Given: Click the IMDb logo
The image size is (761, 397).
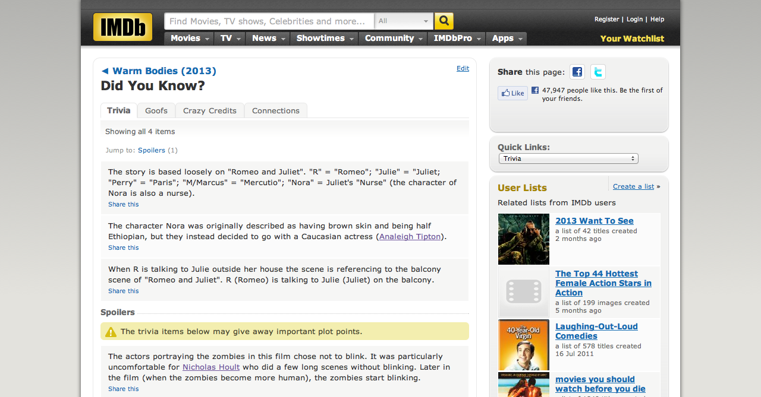Looking at the screenshot, I should (x=122, y=27).
